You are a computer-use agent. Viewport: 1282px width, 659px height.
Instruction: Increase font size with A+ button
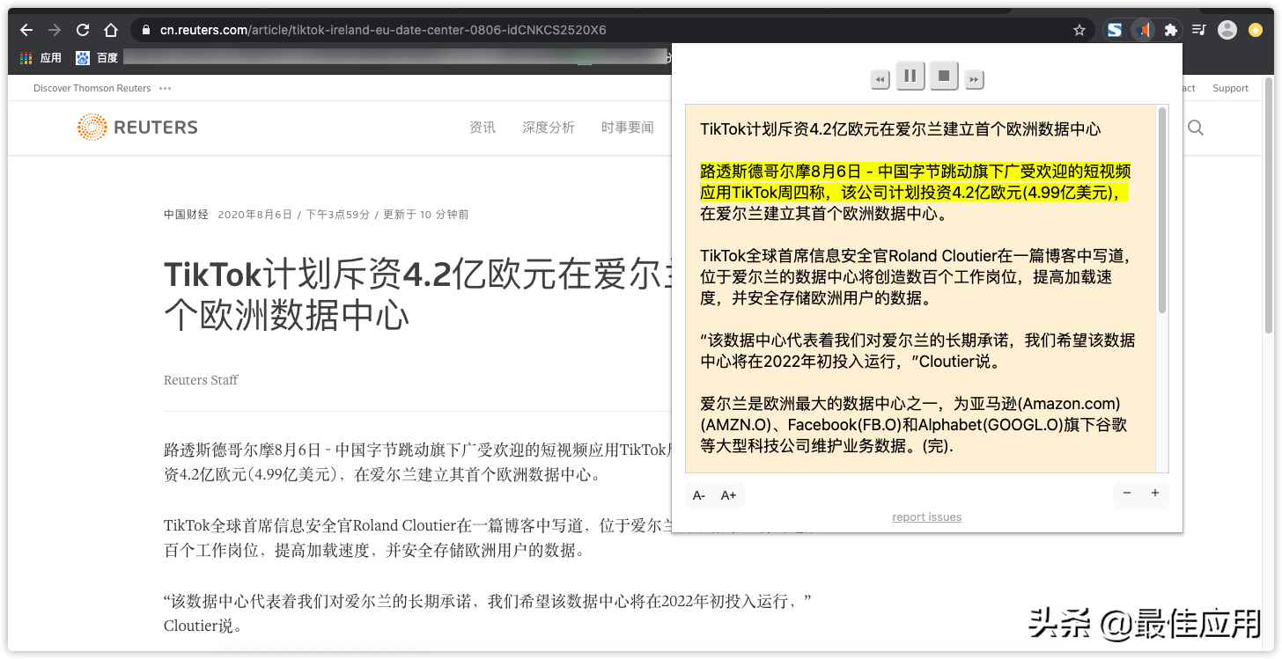pyautogui.click(x=729, y=495)
